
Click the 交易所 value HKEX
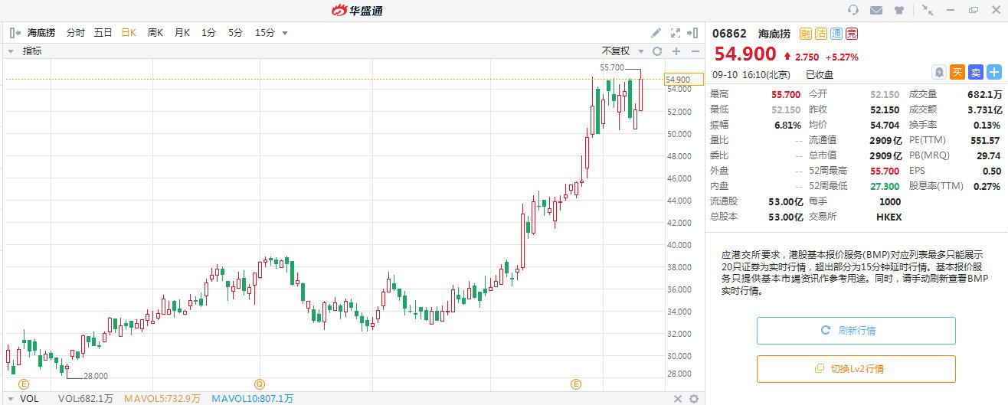coord(889,217)
